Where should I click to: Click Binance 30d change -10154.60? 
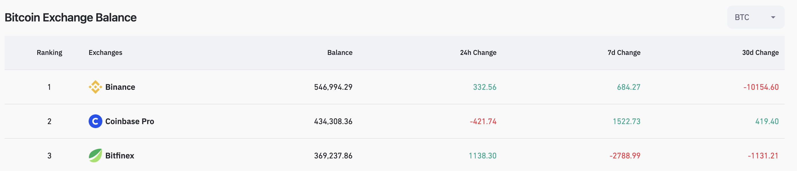(x=761, y=87)
